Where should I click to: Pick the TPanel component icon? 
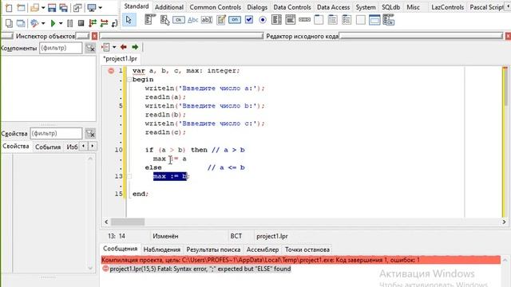pyautogui.click(x=360, y=20)
